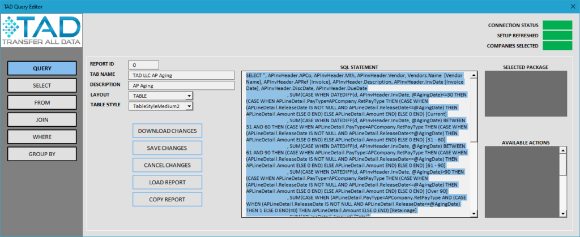Click the TAB NAME input field
The width and height of the screenshot is (580, 237).
[x=181, y=75]
